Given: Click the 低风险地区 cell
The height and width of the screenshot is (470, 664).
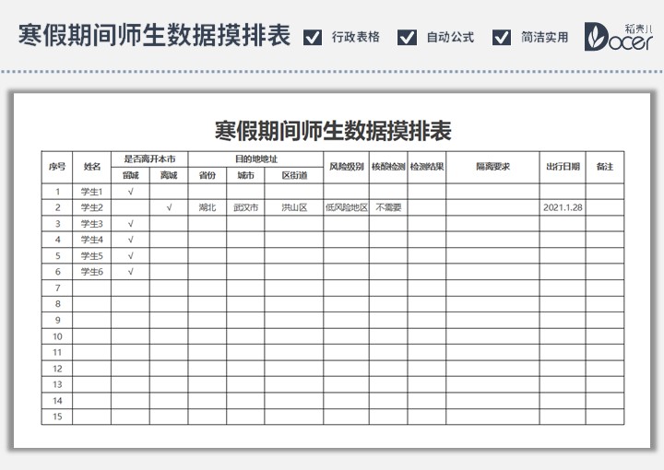Looking at the screenshot, I should [x=347, y=207].
